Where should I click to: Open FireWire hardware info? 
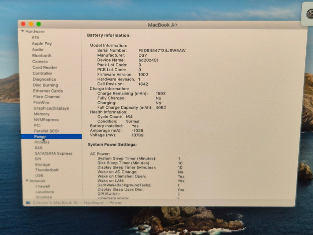pyautogui.click(x=41, y=103)
